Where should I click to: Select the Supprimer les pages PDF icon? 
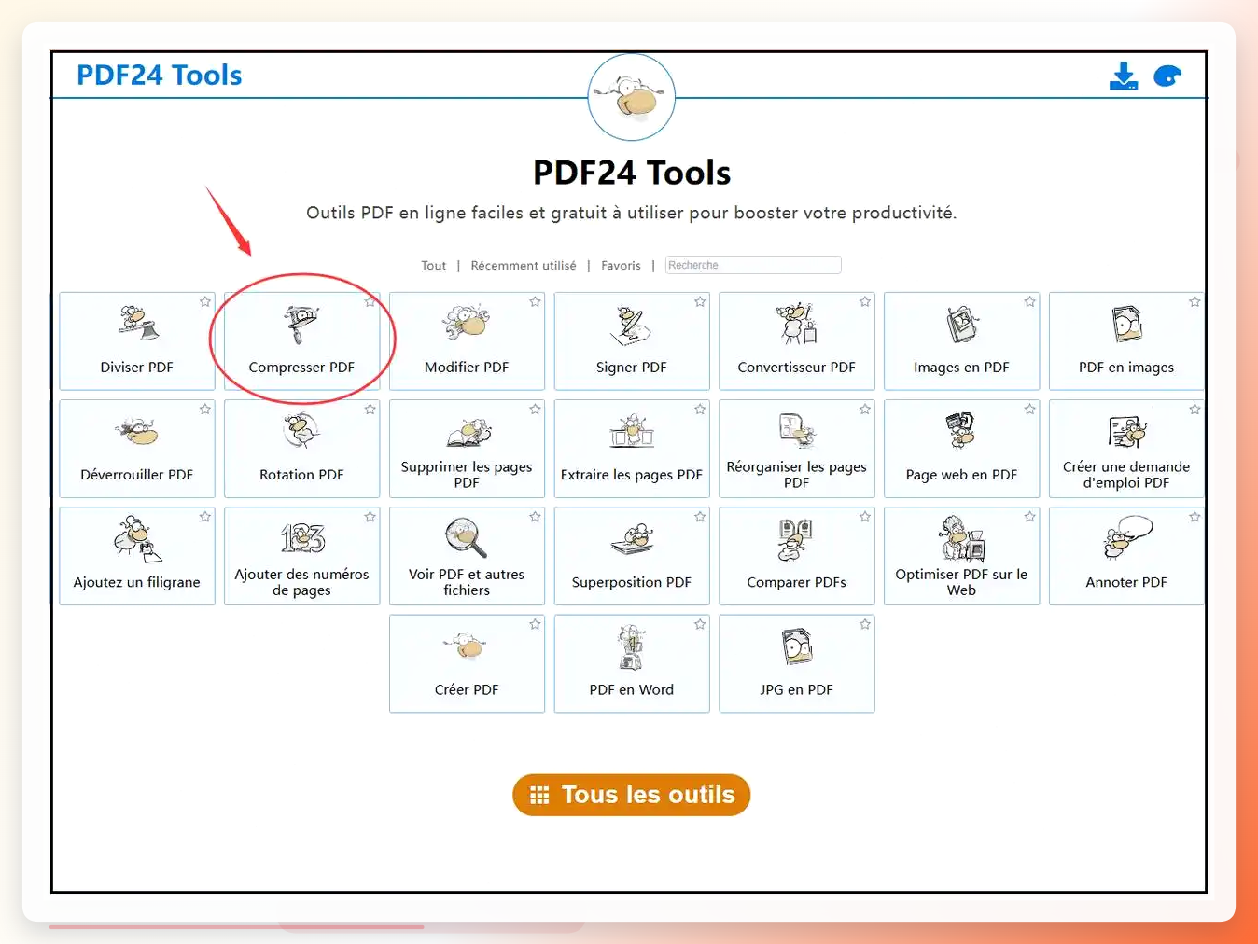[x=467, y=434]
